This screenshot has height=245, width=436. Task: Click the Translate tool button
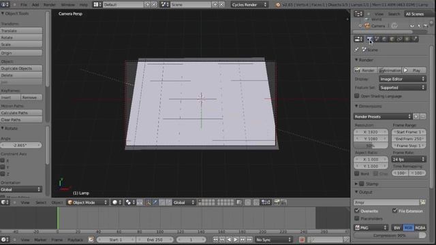(x=21, y=31)
